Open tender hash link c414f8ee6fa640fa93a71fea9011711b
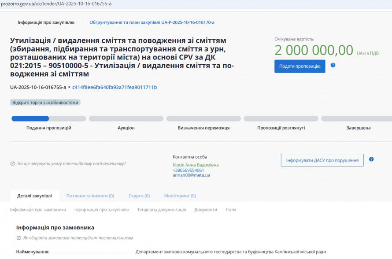The height and width of the screenshot is (259, 392). pyautogui.click(x=115, y=87)
